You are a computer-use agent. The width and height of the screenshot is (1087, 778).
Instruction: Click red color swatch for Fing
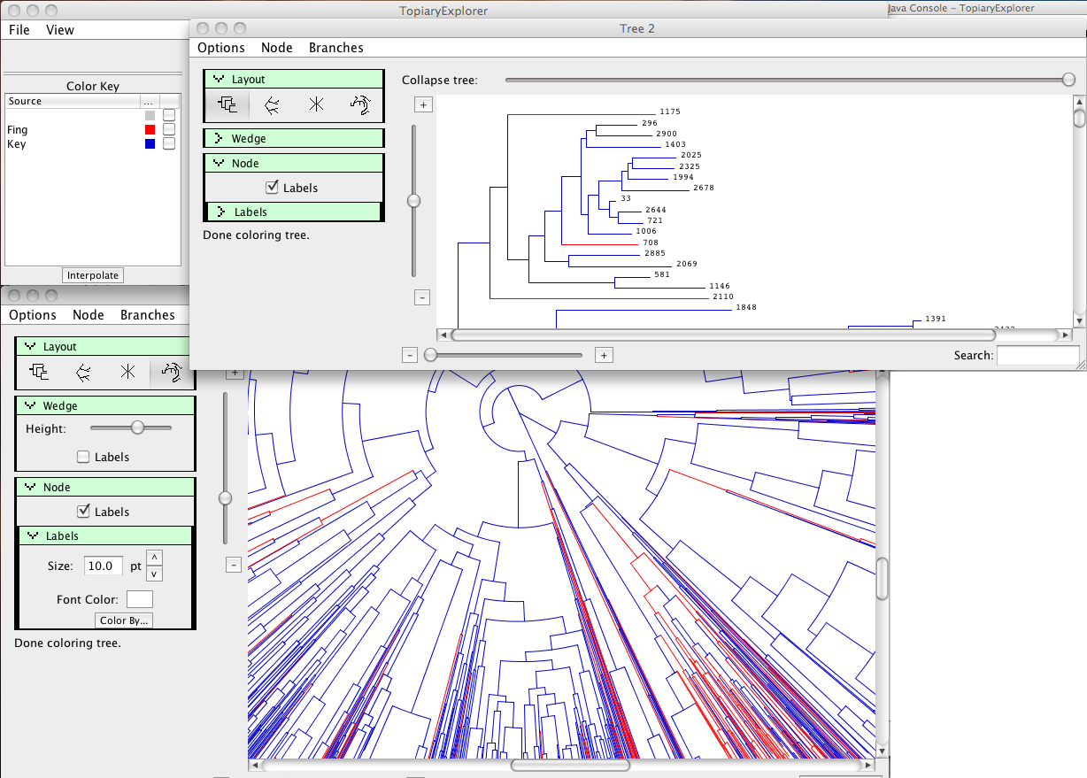coord(150,129)
